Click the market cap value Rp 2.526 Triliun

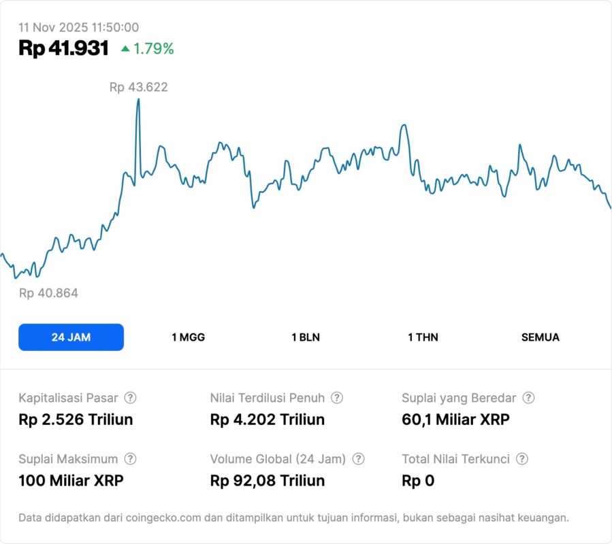click(x=76, y=420)
